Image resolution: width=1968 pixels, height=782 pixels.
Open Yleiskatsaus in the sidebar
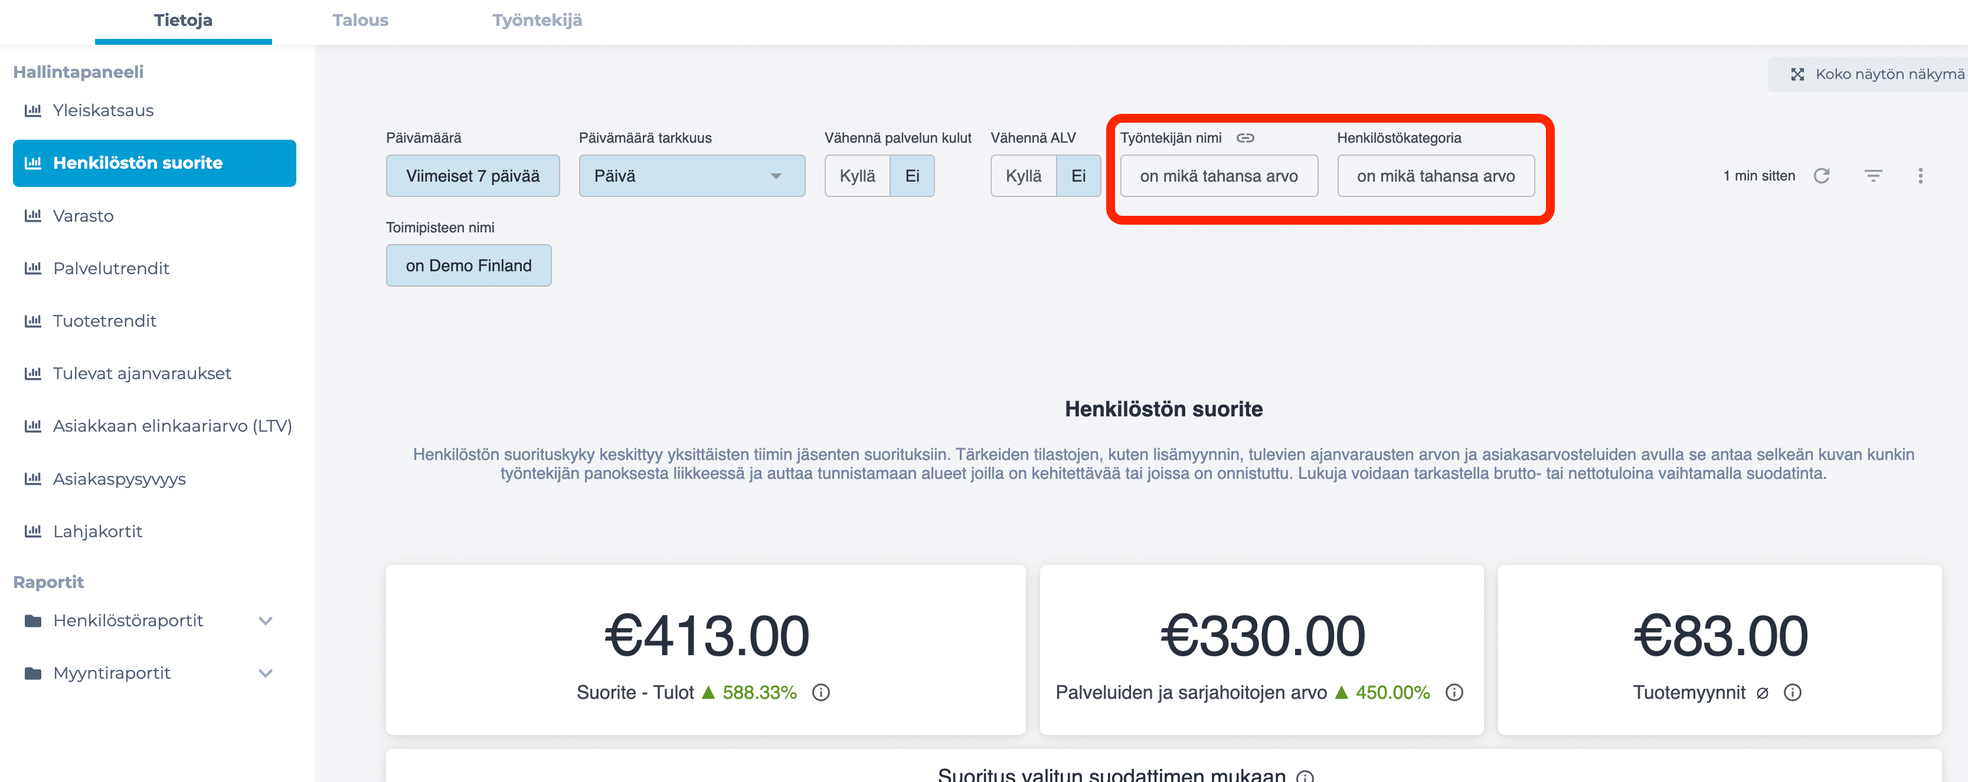[x=154, y=111]
